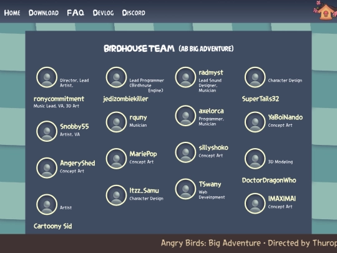The width and height of the screenshot is (337, 253).
Task: Click Snobby55's avatar icon
Action: coord(47,131)
